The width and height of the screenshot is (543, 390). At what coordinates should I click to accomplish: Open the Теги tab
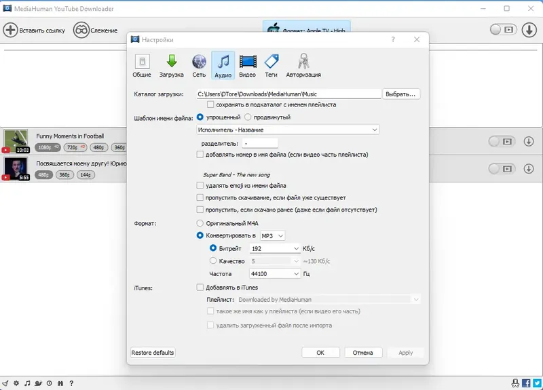271,65
